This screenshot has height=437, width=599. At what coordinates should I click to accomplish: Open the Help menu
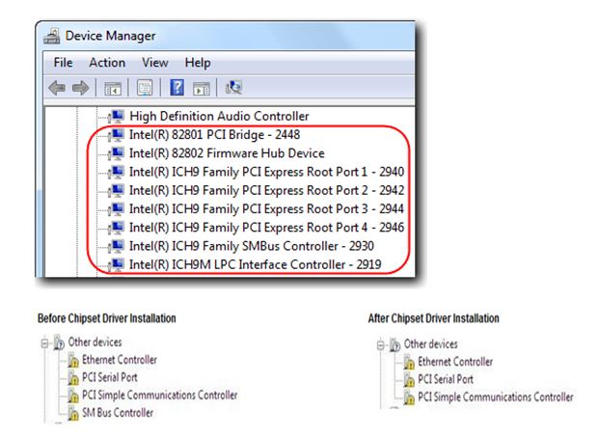coord(198,63)
